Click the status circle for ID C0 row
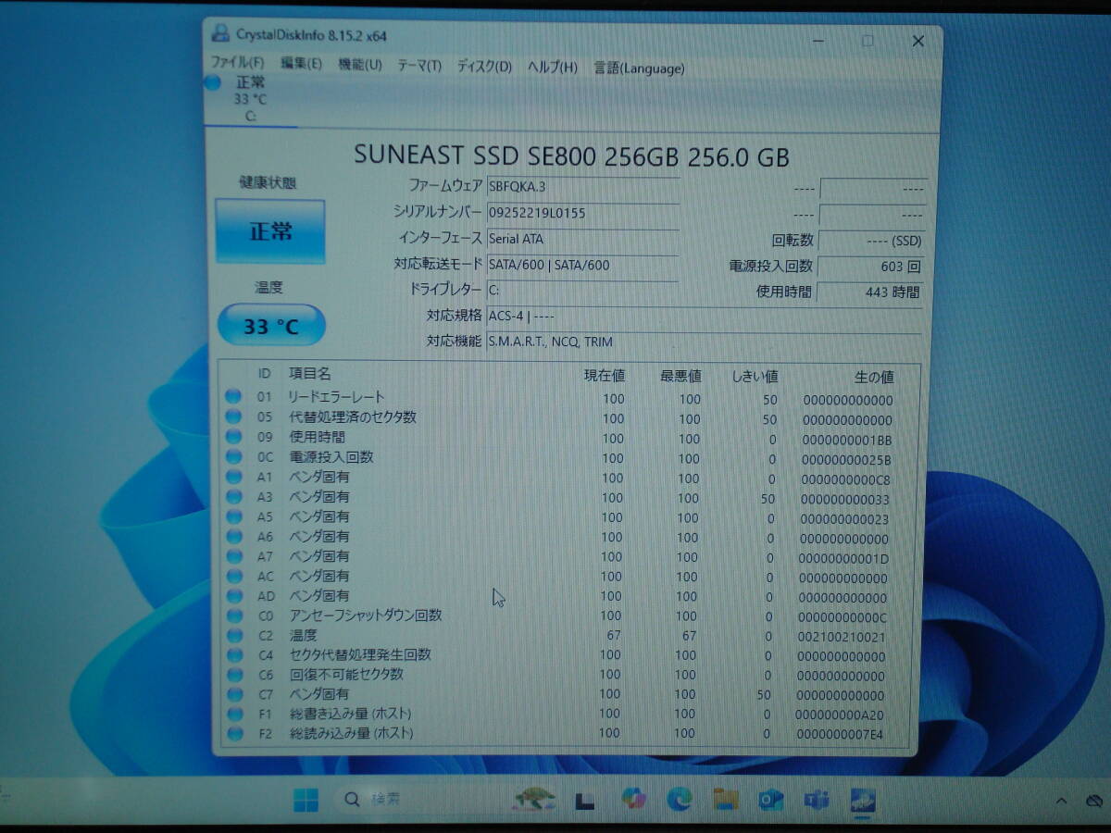 [x=233, y=615]
